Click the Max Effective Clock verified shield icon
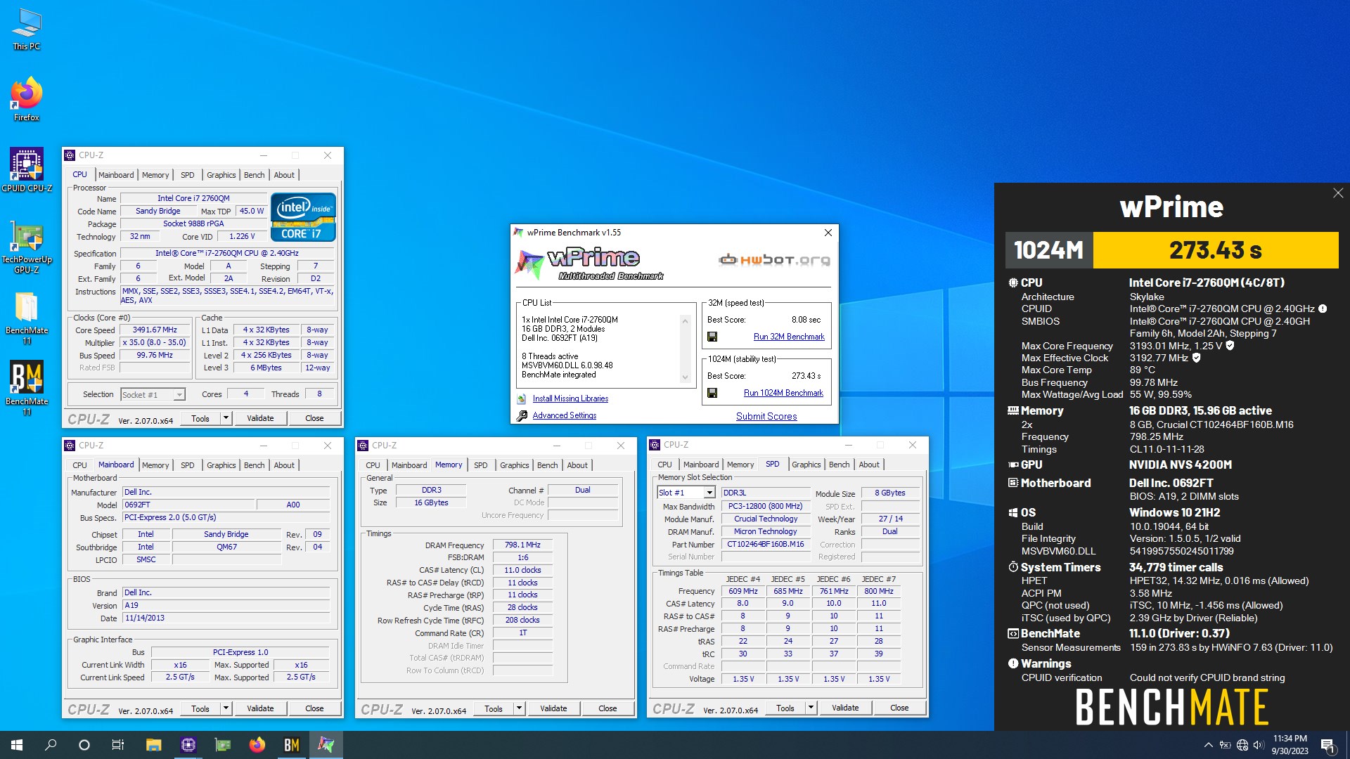This screenshot has width=1350, height=759. (x=1197, y=358)
